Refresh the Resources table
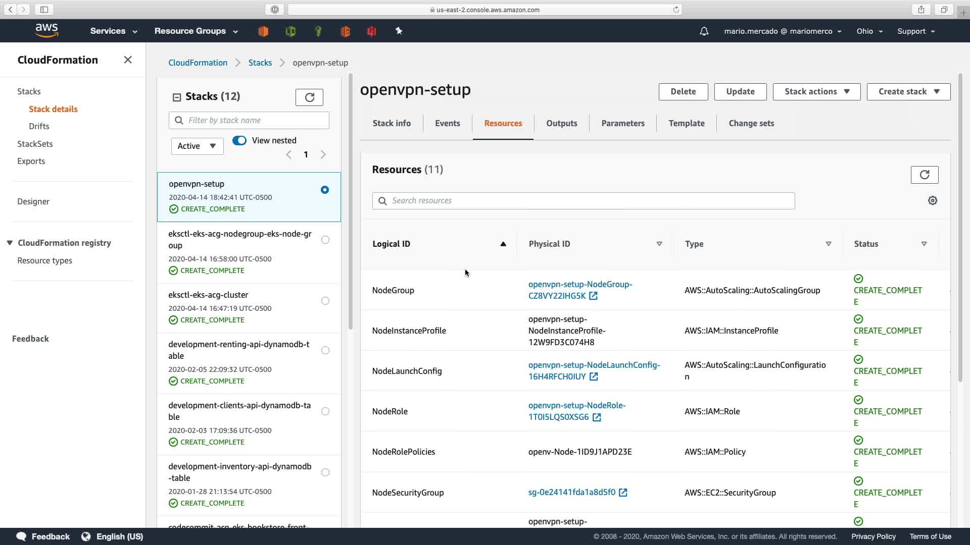 click(x=924, y=175)
